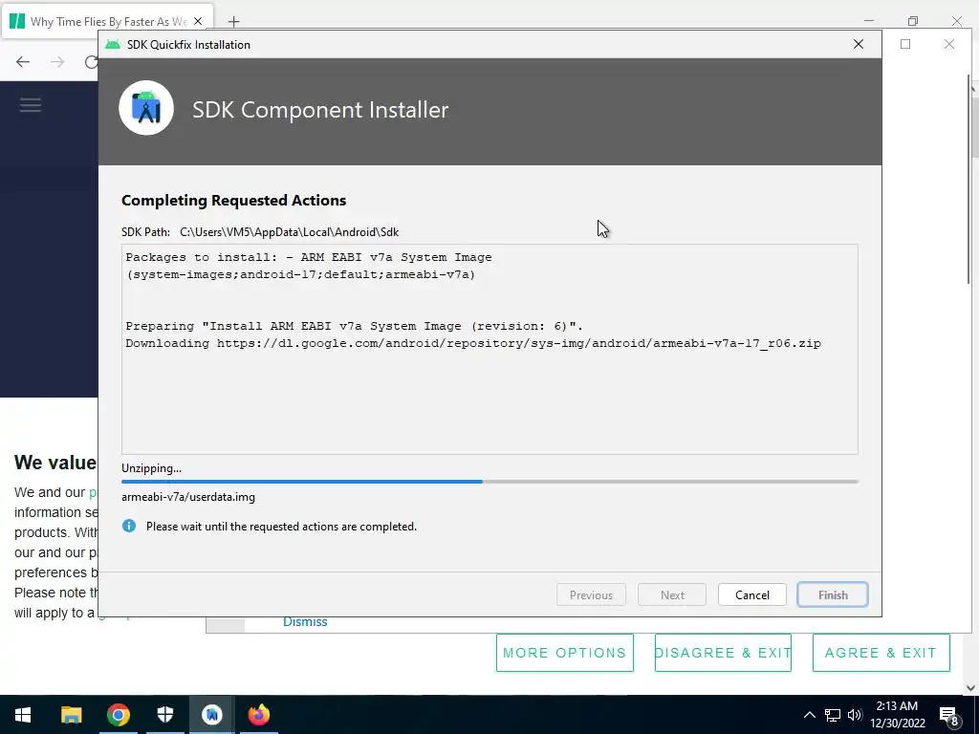The height and width of the screenshot is (734, 979).
Task: Open the Windows Start menu
Action: pyautogui.click(x=23, y=715)
